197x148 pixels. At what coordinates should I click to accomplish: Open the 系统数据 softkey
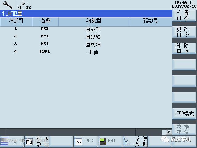[135, 141]
